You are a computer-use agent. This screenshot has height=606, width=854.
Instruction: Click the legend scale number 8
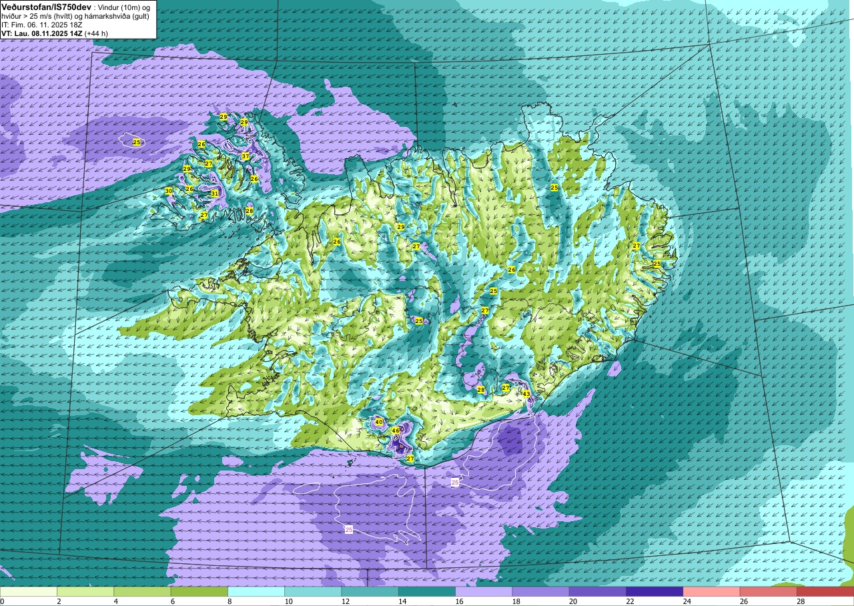coord(229,601)
